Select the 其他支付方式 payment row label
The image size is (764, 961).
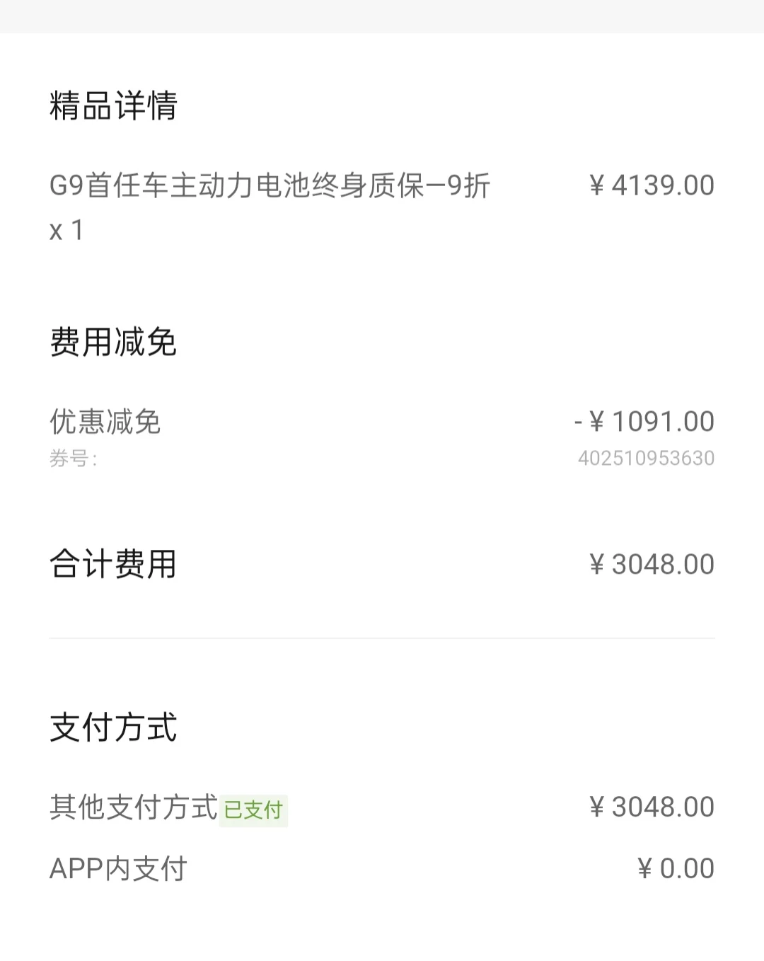[x=133, y=807]
